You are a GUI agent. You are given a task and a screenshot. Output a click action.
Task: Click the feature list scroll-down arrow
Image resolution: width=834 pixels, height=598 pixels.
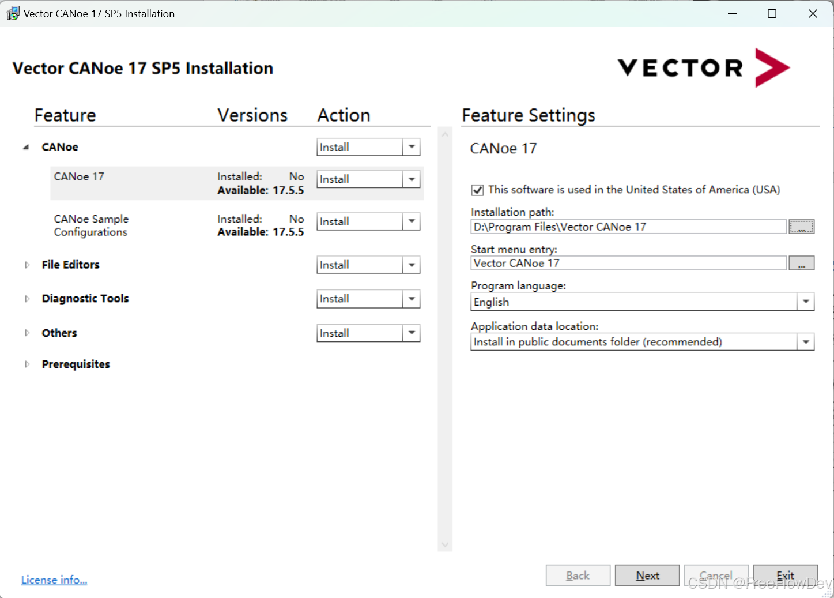click(x=444, y=544)
